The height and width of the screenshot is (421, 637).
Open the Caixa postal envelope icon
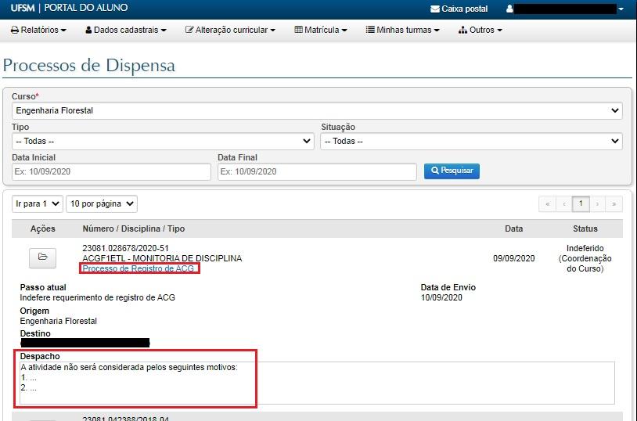click(x=435, y=9)
